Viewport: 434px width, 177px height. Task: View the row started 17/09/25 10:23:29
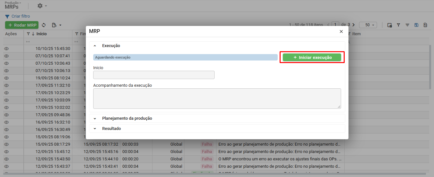tap(6, 93)
